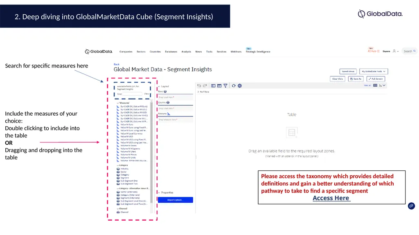This screenshot has width=419, height=235.
Task: Collapse the Measures group
Action: pyautogui.click(x=117, y=103)
